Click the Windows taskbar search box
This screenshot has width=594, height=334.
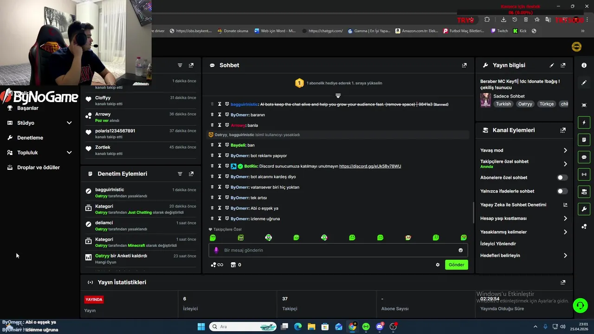click(244, 327)
